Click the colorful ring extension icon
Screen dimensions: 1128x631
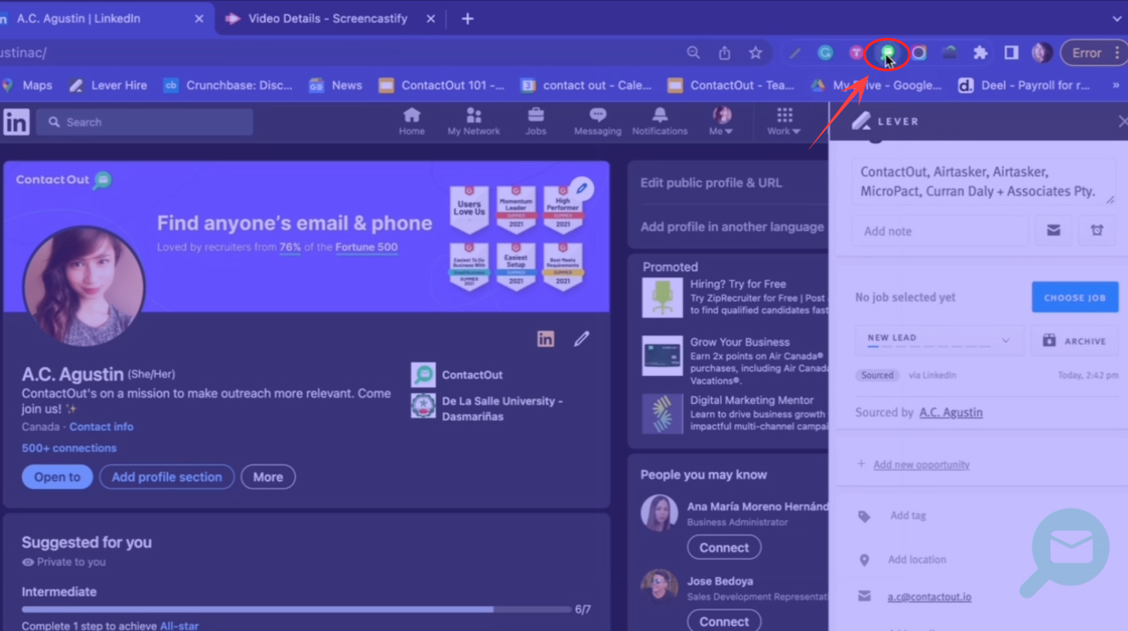click(x=919, y=53)
